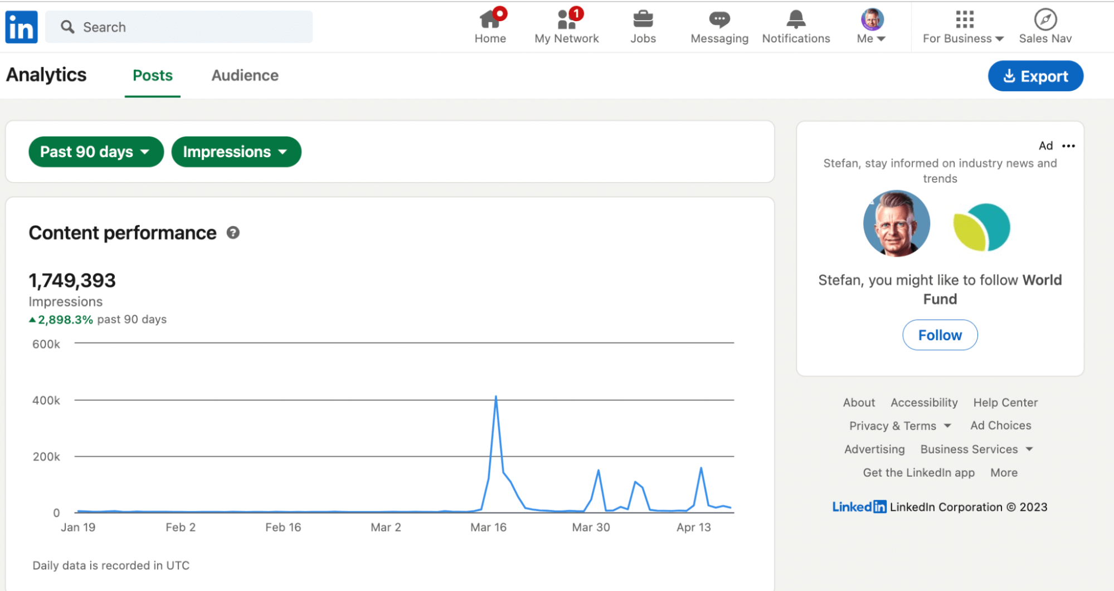Click the LinkedIn logo icon
The image size is (1114, 591).
pos(21,27)
